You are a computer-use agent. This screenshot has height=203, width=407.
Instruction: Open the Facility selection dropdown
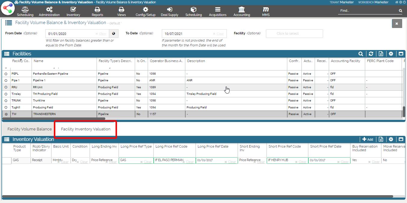[294, 33]
